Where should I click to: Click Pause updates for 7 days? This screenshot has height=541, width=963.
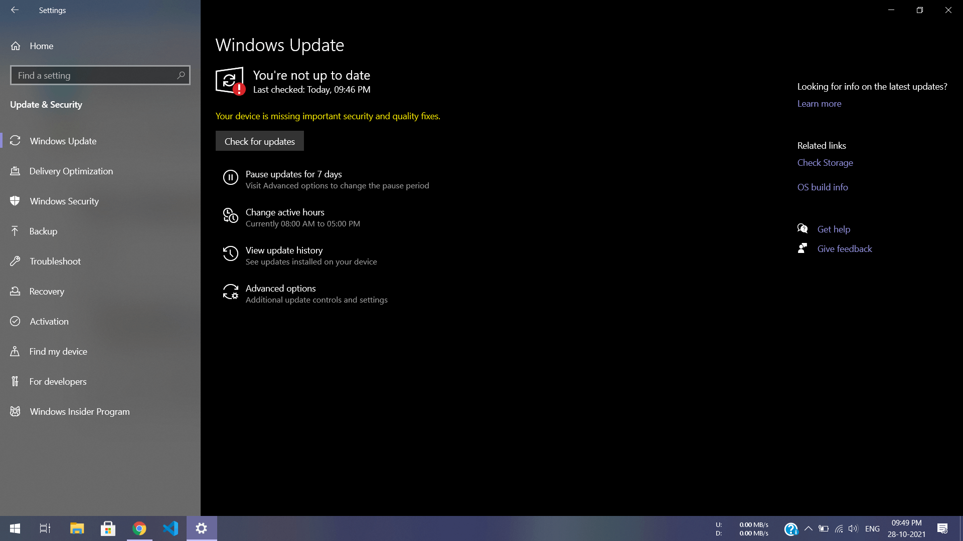(326, 179)
